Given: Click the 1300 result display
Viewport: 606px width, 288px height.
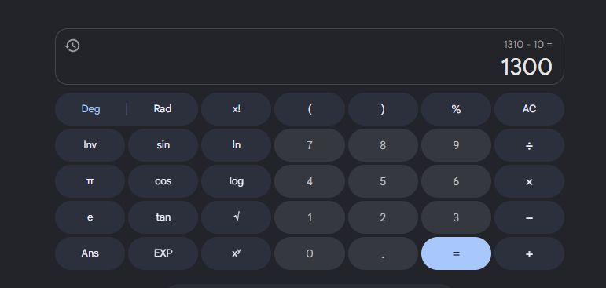Looking at the screenshot, I should click(527, 67).
